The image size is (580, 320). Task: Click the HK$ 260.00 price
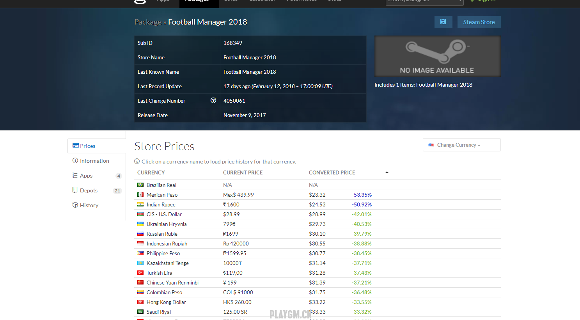pos(237,302)
